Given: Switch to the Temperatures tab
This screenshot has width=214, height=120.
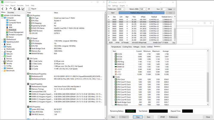Looking at the screenshot, I should [116, 47].
